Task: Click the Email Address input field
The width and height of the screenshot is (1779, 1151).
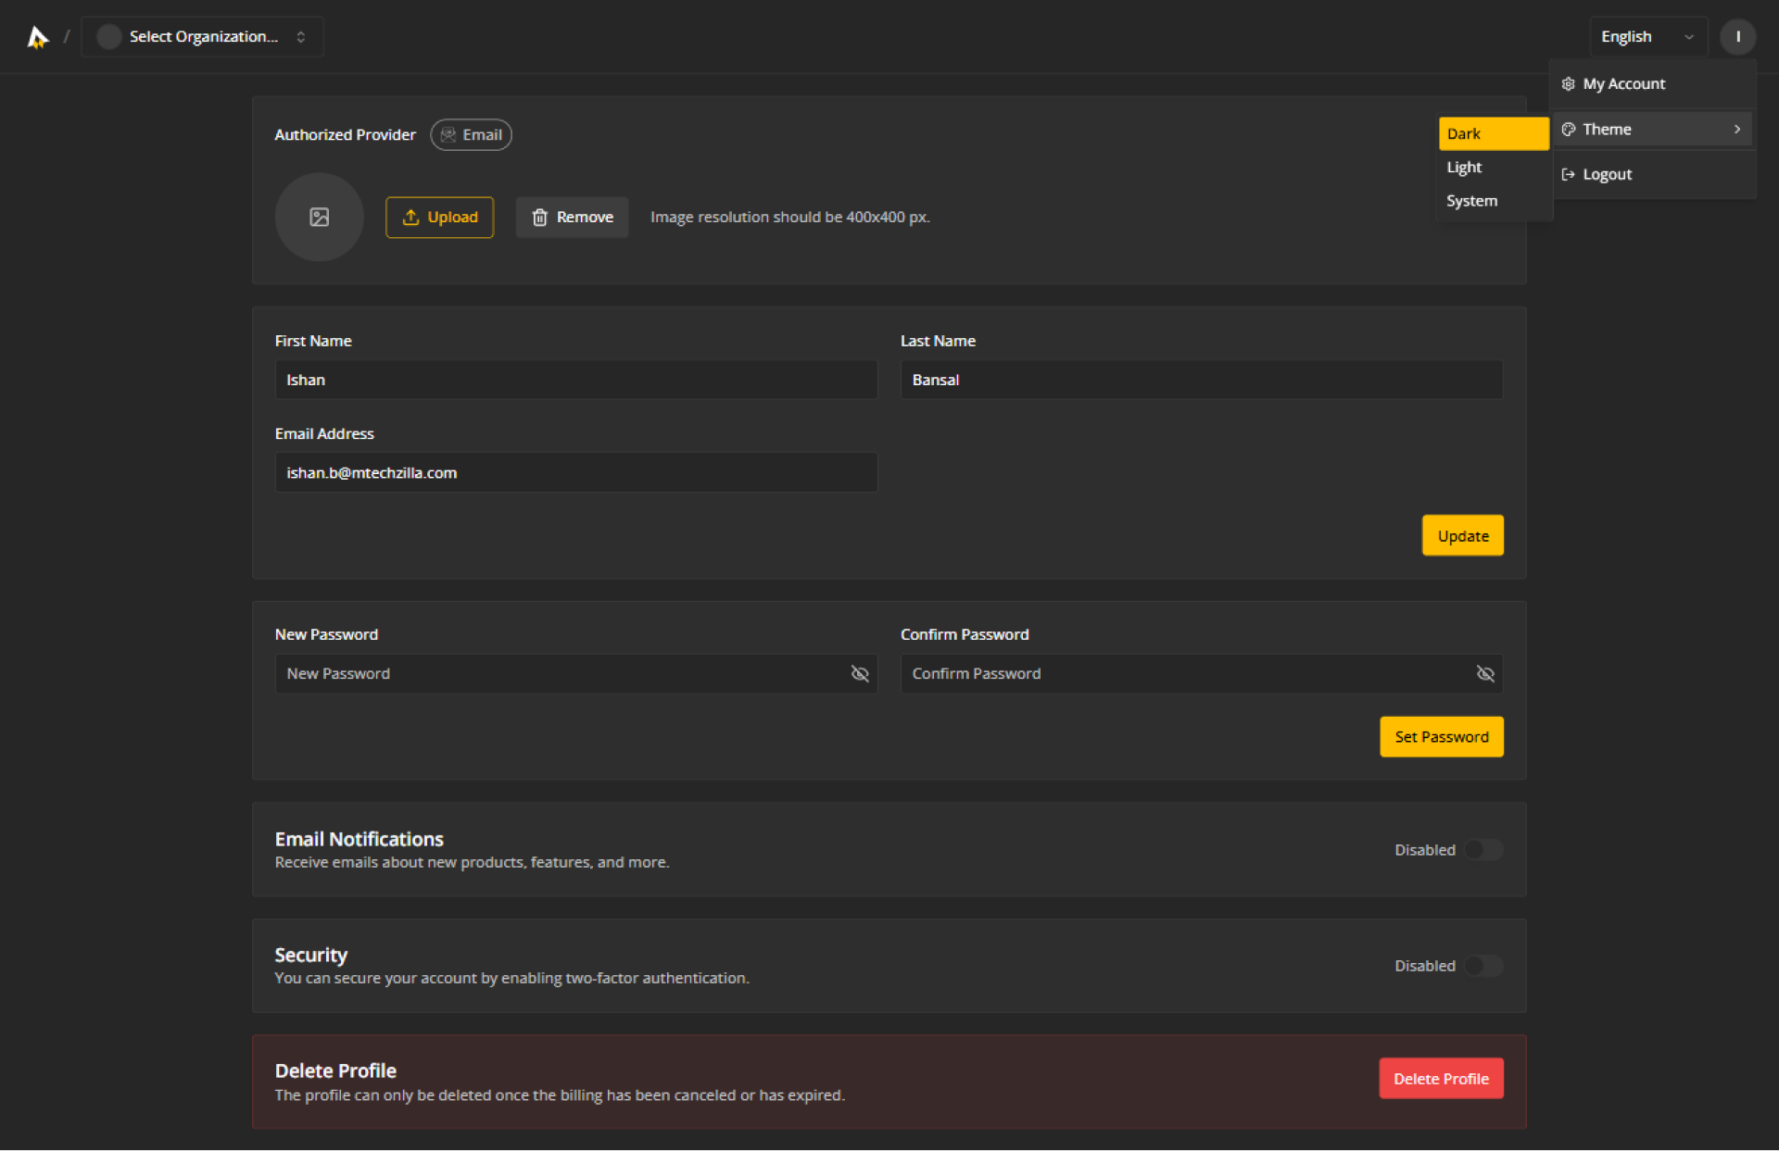Action: (x=575, y=472)
